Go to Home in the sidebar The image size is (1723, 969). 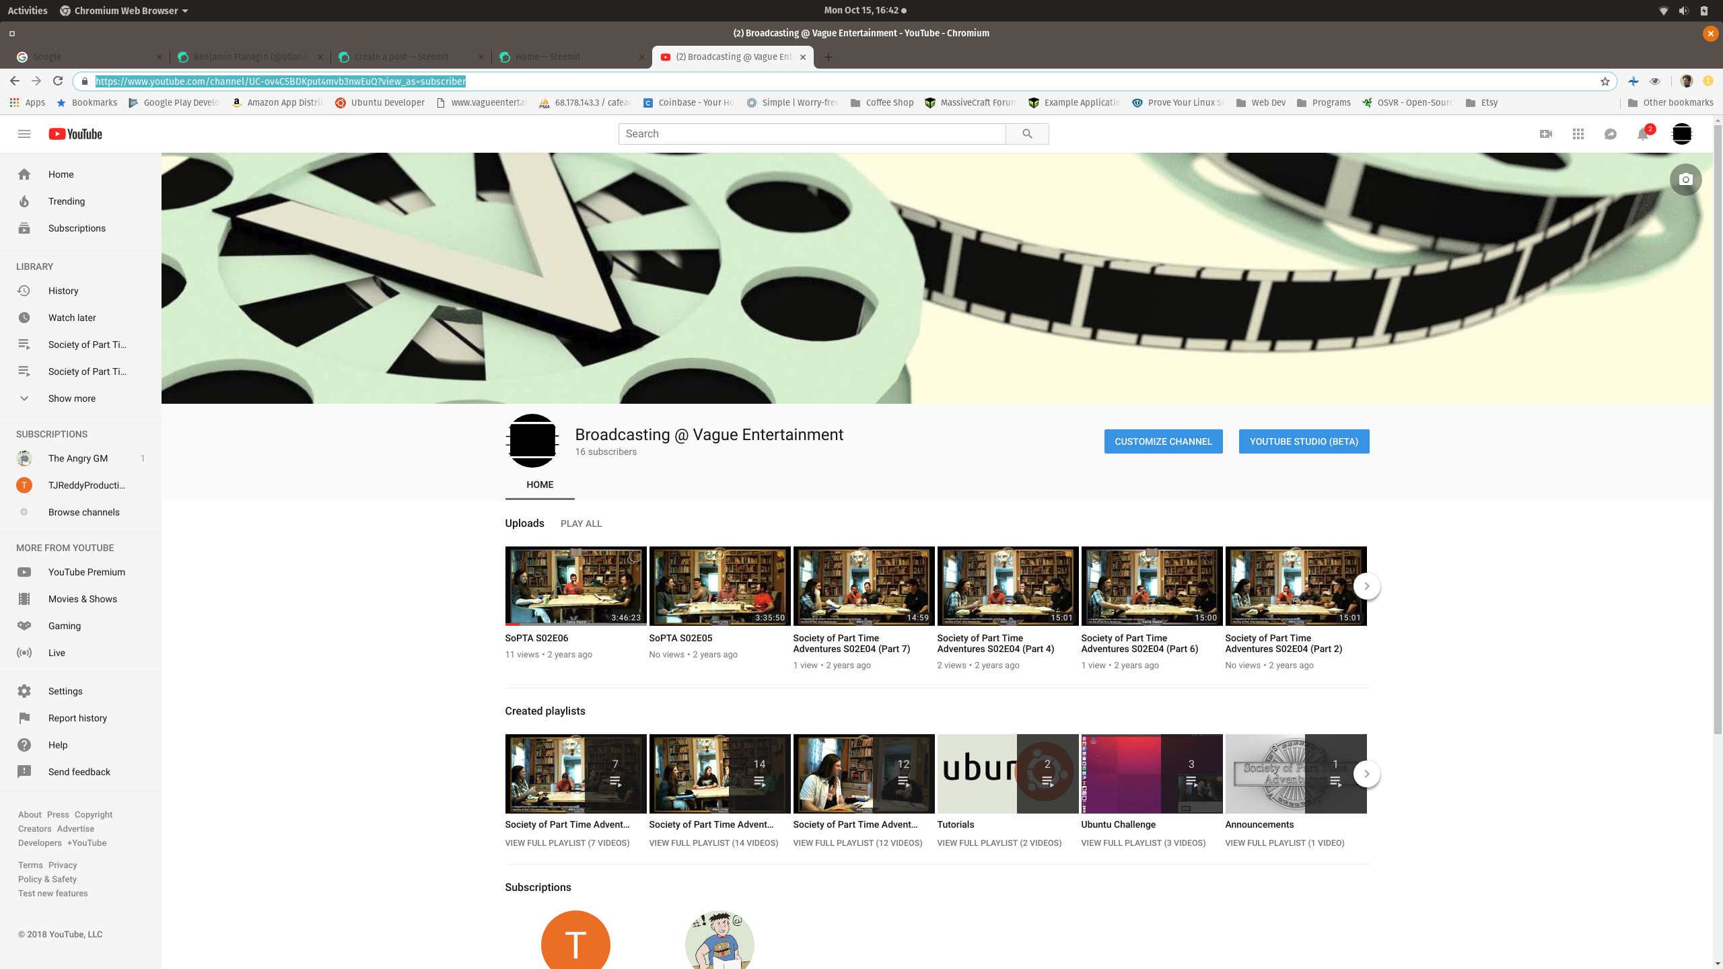81,174
